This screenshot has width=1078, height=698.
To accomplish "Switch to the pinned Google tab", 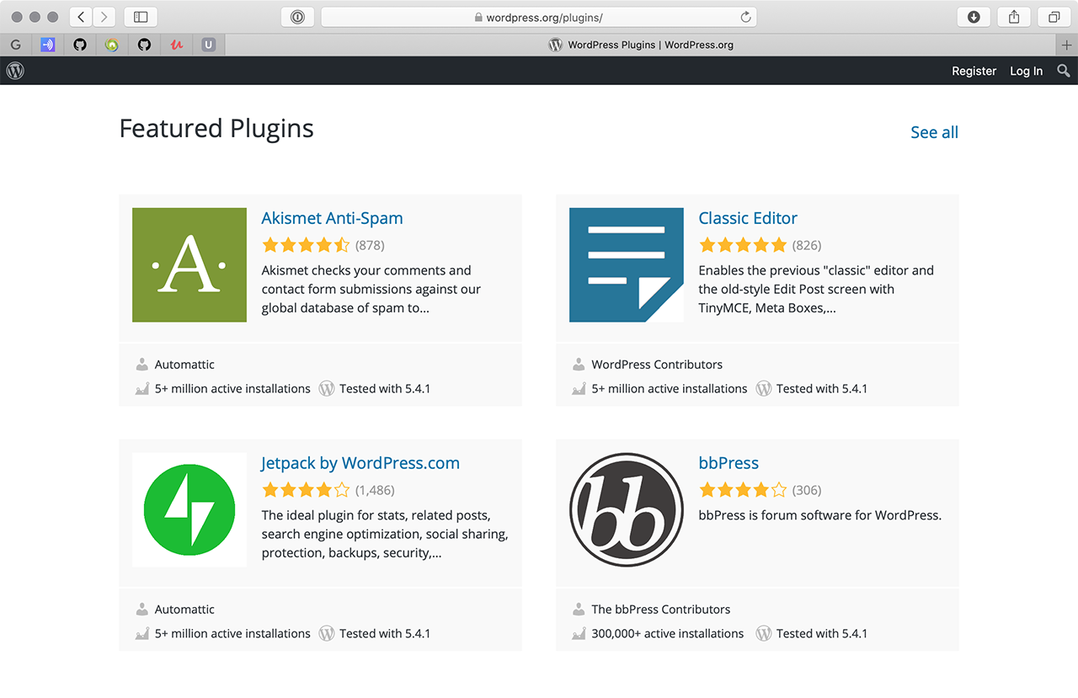I will point(16,45).
